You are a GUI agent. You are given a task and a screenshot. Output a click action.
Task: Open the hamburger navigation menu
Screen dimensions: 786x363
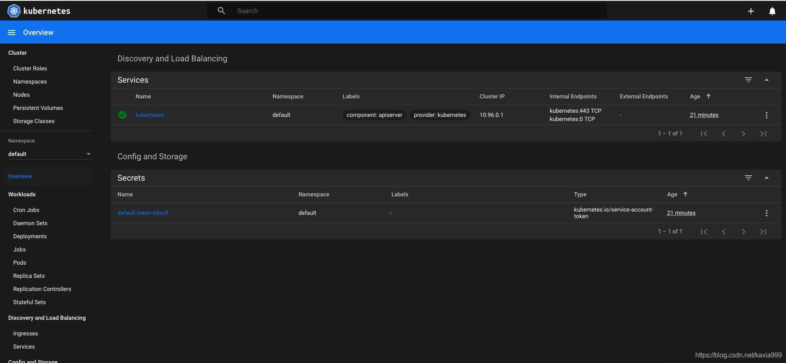coord(12,33)
